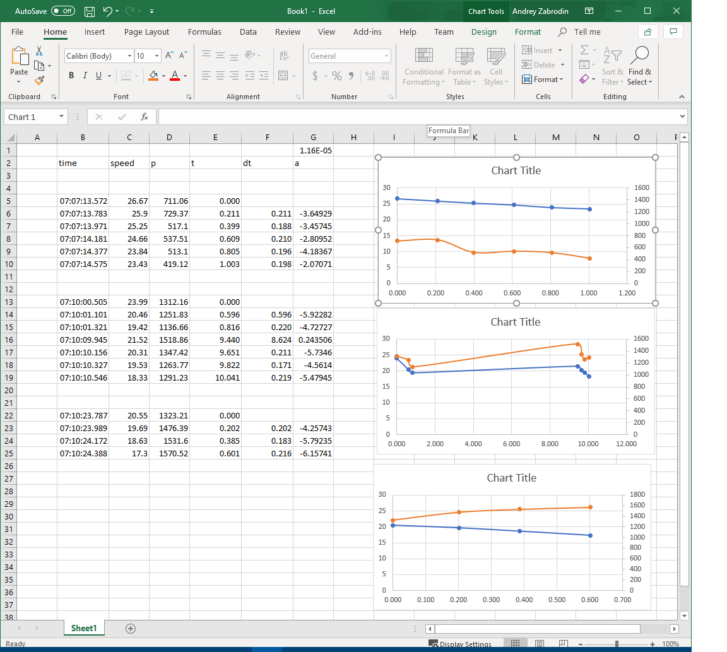Open the Name Box dropdown arrow
This screenshot has height=652, width=727.
click(61, 117)
